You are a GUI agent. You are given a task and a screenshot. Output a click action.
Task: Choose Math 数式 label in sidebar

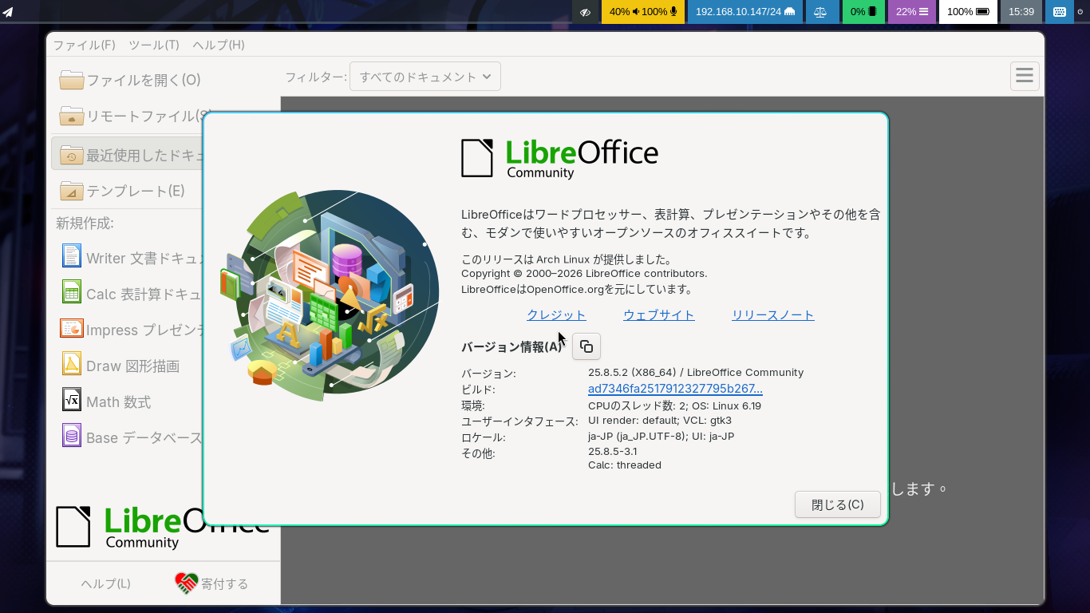118,401
